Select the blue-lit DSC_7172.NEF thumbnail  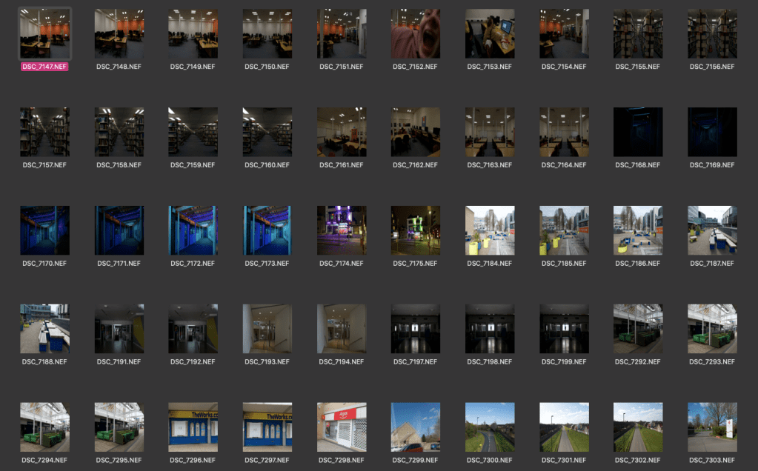[x=193, y=230]
